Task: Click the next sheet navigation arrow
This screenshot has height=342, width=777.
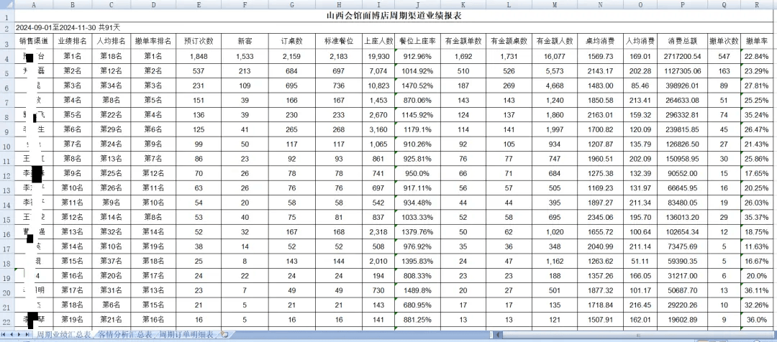Action: tap(20, 335)
